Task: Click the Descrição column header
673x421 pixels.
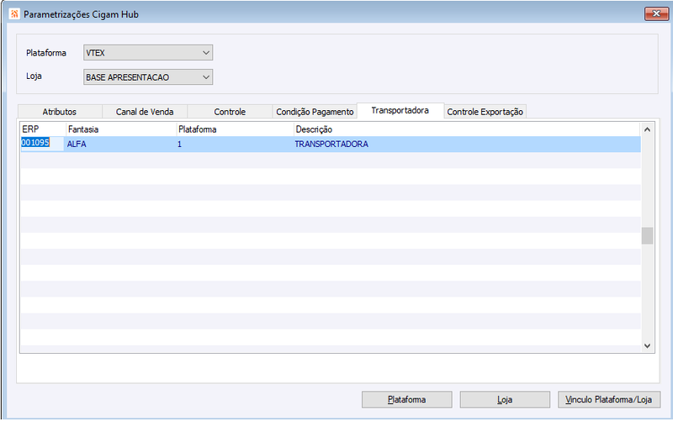Action: pyautogui.click(x=467, y=129)
